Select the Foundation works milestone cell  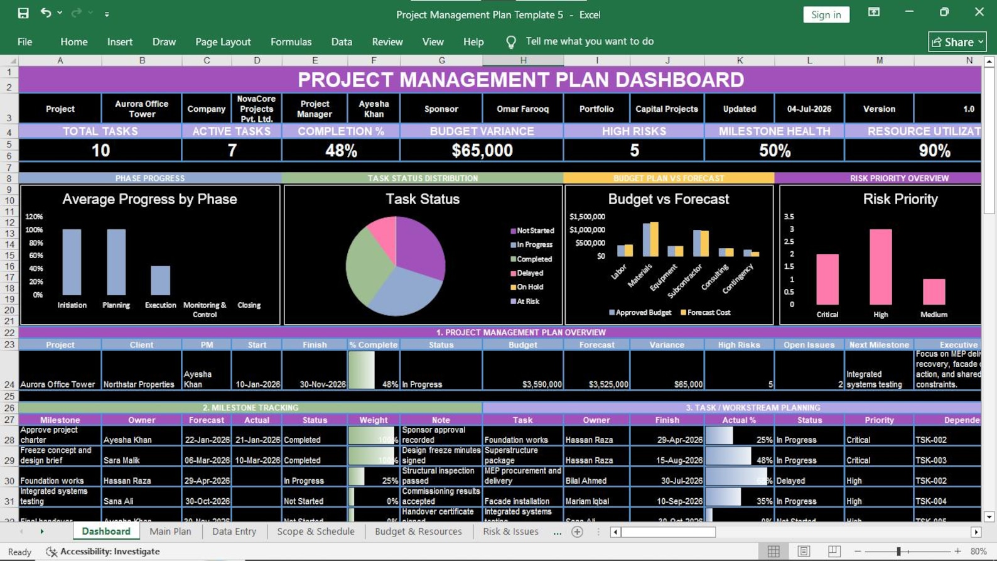point(60,476)
